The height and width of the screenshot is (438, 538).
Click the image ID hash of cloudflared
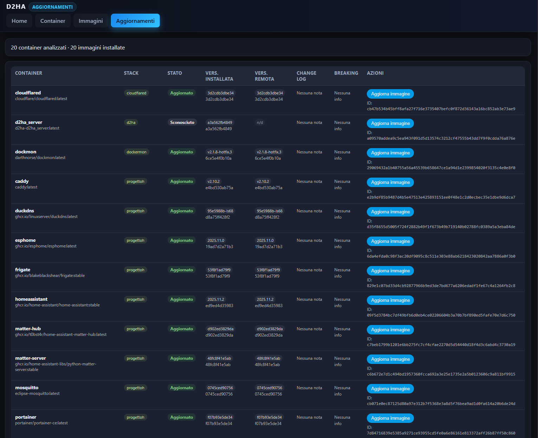441,109
